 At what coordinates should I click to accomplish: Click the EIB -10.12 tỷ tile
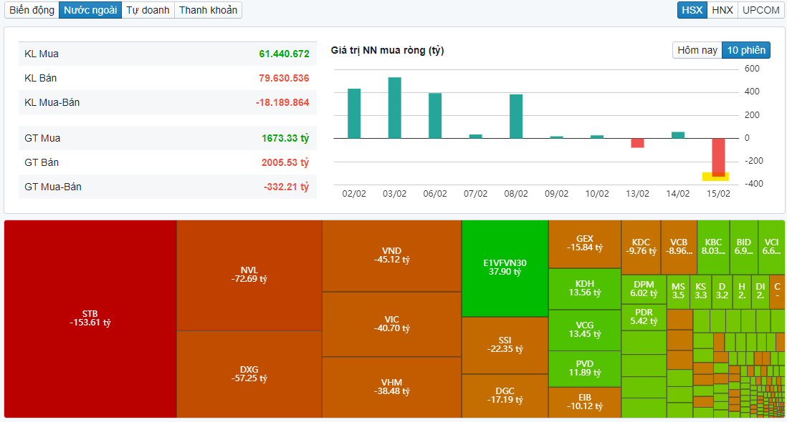585,403
